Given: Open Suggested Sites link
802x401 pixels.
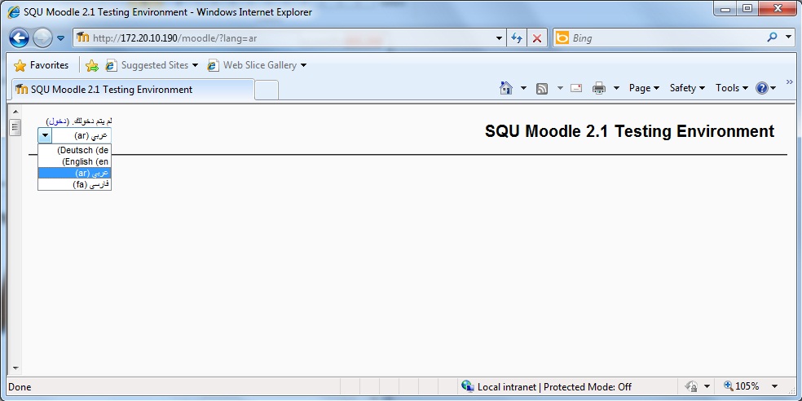Looking at the screenshot, I should (152, 65).
